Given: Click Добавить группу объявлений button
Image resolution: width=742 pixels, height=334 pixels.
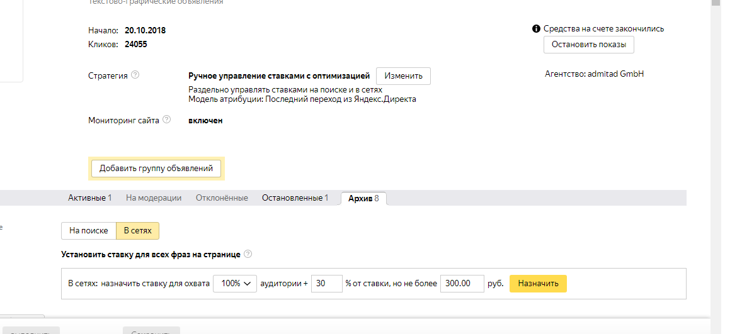Looking at the screenshot, I should point(156,168).
